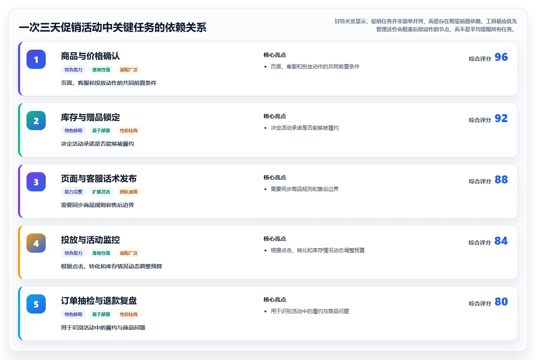Click the number 3 rank badge
This screenshot has height=360, width=536.
(36, 182)
